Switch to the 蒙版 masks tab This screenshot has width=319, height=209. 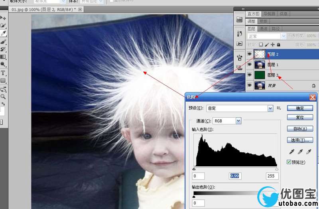264,21
